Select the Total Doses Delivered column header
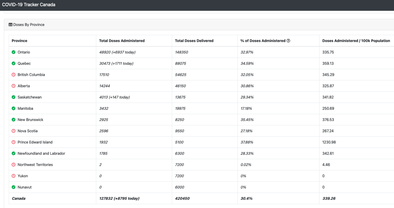Image resolution: width=394 pixels, height=208 pixels. point(194,41)
